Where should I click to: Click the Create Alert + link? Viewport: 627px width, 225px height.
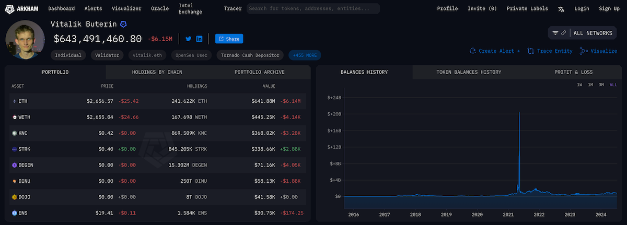tap(495, 51)
